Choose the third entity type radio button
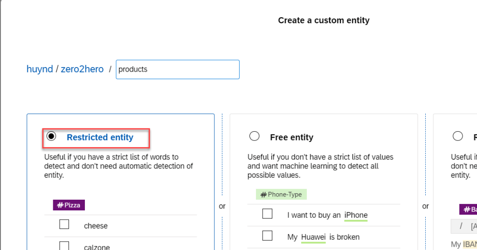477x250 pixels. tap(458, 136)
